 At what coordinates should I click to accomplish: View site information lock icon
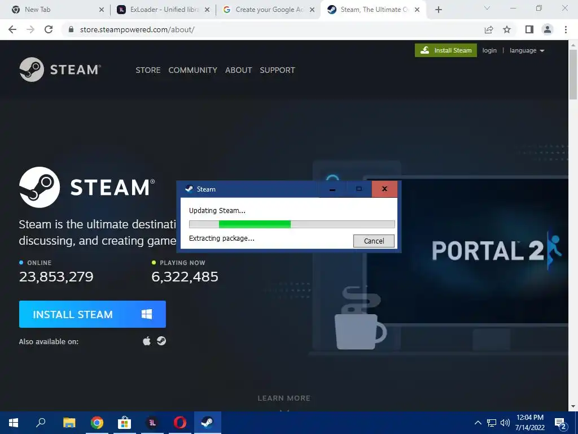coord(72,29)
